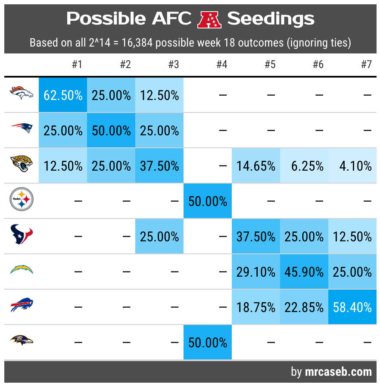Image resolution: width=380 pixels, height=387 pixels.
Task: Select the #7 seed column header
Action: tap(366, 65)
